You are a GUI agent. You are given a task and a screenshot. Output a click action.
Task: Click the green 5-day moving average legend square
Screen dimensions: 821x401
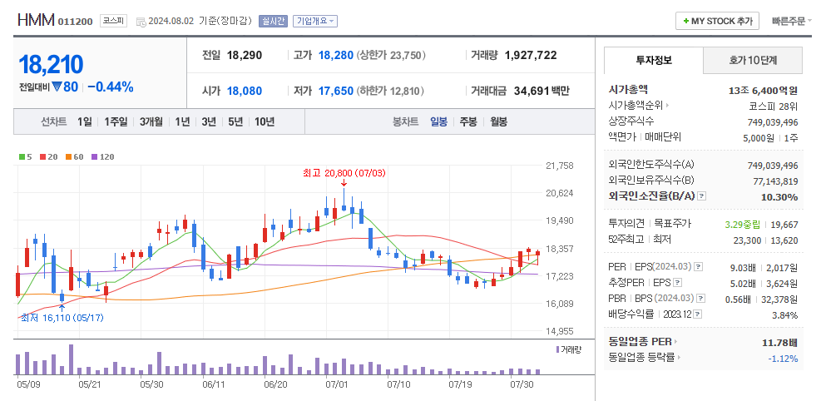point(22,156)
